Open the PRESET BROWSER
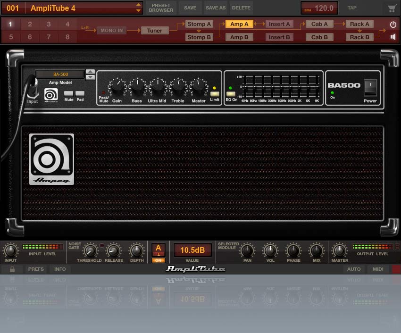 point(161,8)
